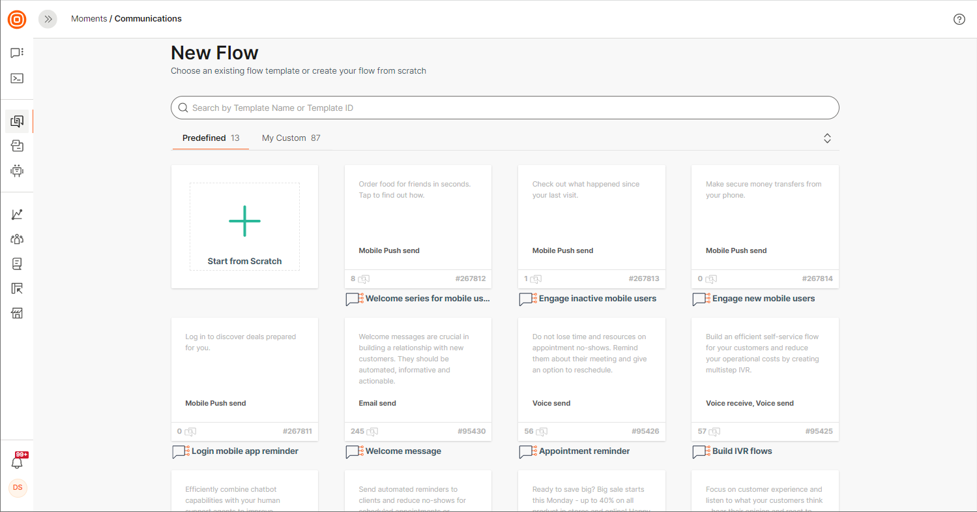Expand the sidebar with double-chevron button
Screen dimensions: 977x512
(x=48, y=19)
